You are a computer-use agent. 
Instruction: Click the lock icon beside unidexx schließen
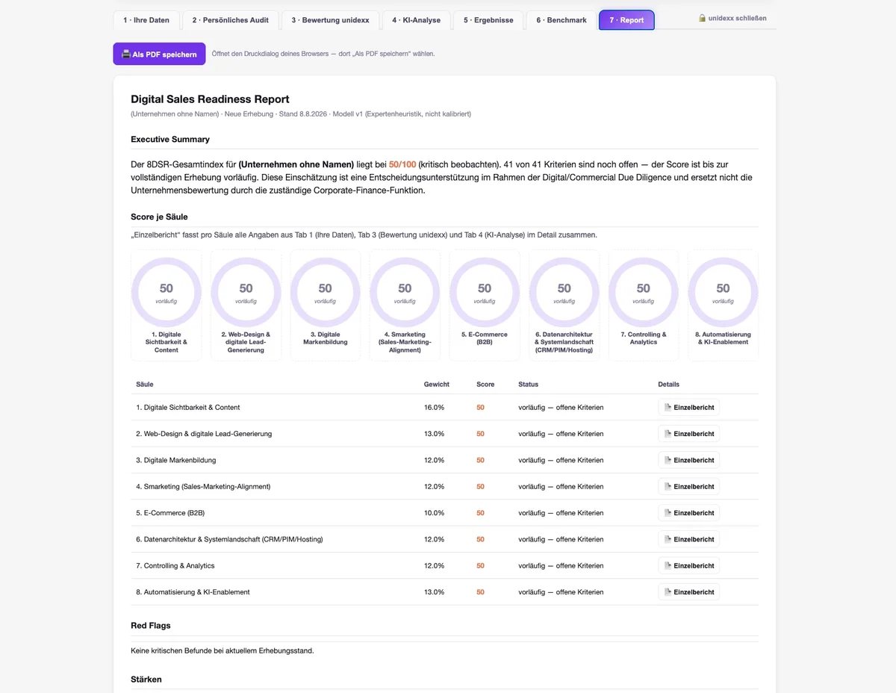tap(702, 18)
